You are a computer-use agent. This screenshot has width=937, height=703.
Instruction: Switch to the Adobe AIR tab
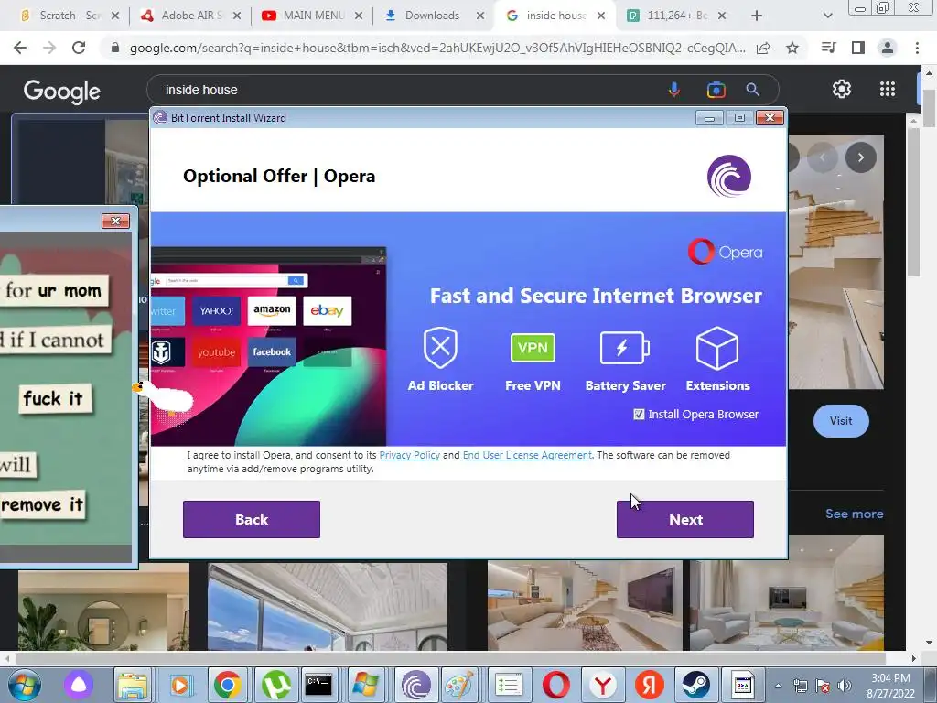[x=190, y=16]
